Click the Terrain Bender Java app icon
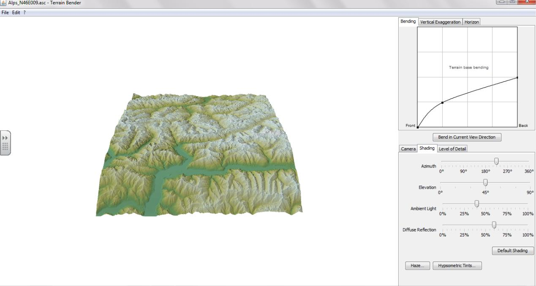Image resolution: width=536 pixels, height=286 pixels. tap(4, 3)
